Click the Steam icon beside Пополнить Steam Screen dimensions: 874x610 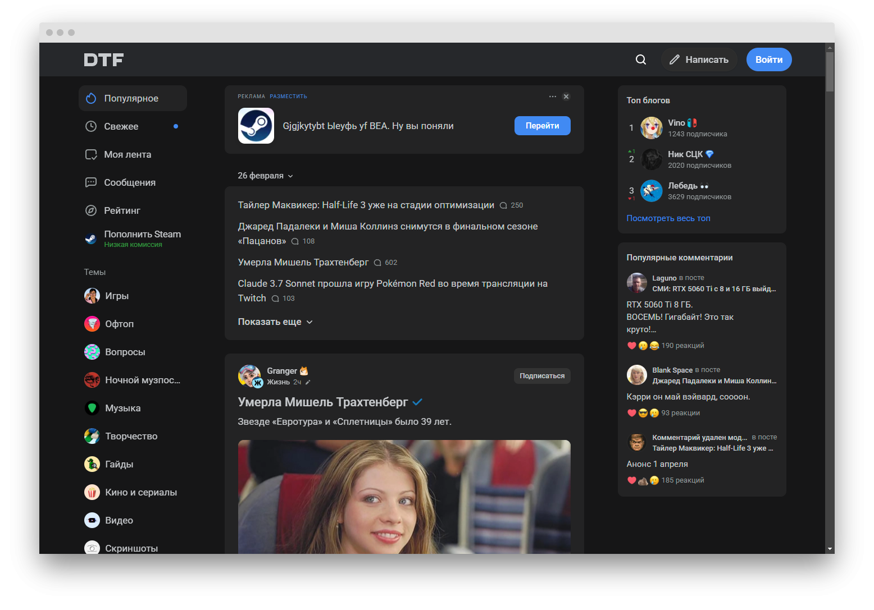(91, 239)
